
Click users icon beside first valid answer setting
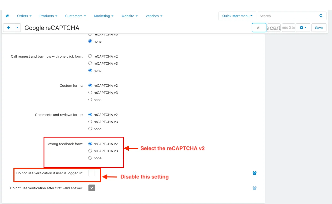(255, 188)
